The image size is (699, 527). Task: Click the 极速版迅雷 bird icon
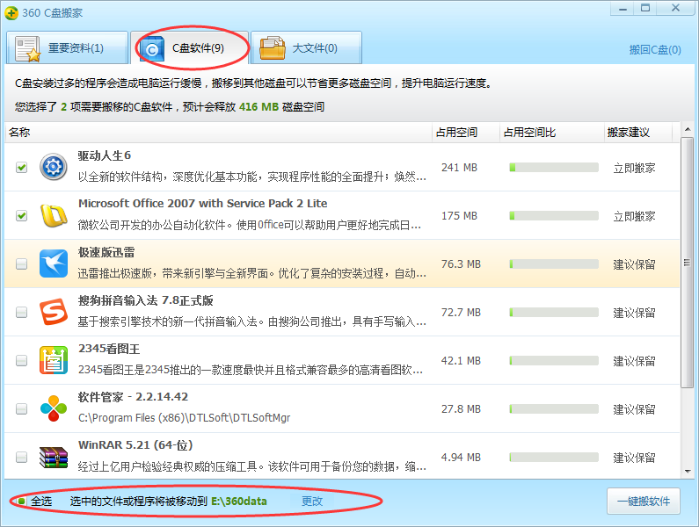point(54,263)
